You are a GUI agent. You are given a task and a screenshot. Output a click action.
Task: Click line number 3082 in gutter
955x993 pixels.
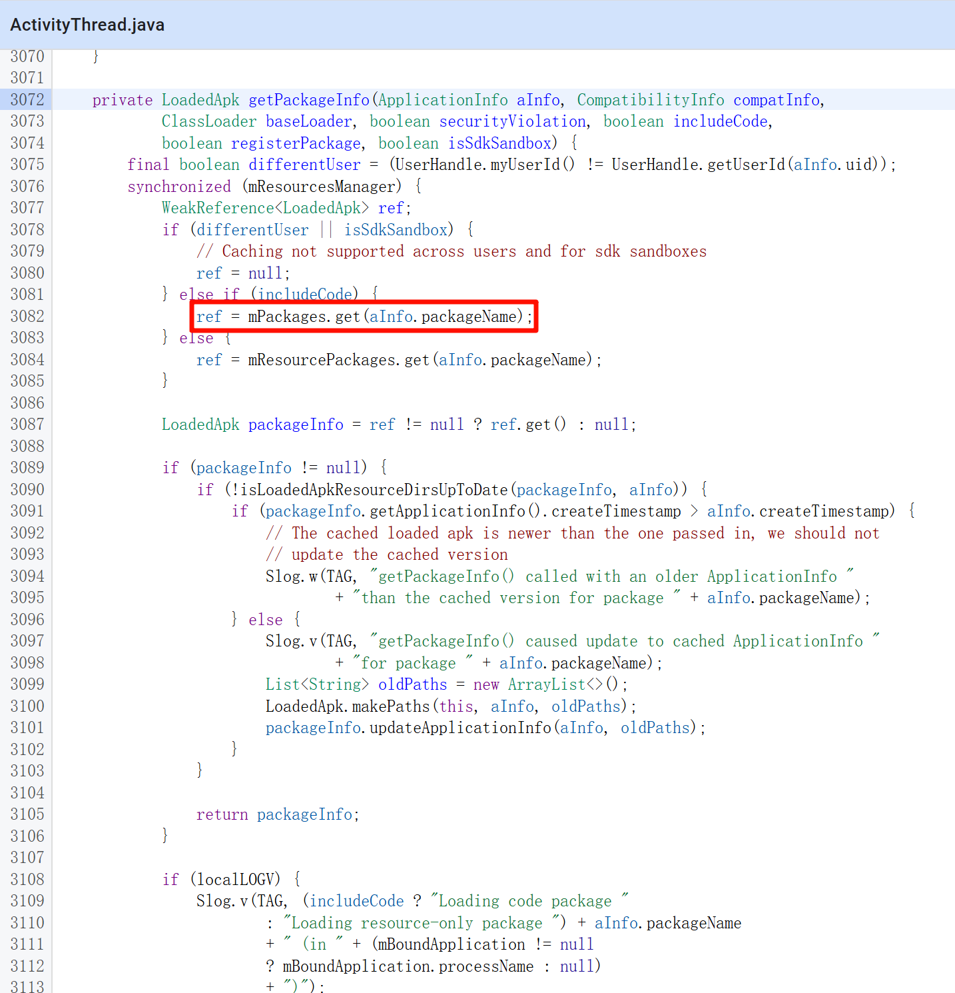click(27, 317)
